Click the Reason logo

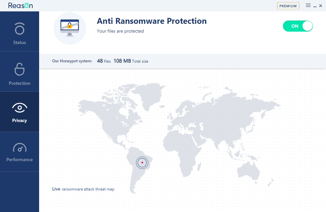tap(20, 6)
